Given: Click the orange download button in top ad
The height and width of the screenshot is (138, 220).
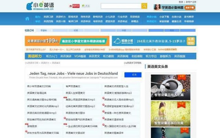Looking at the screenshot, I should 190,8.
